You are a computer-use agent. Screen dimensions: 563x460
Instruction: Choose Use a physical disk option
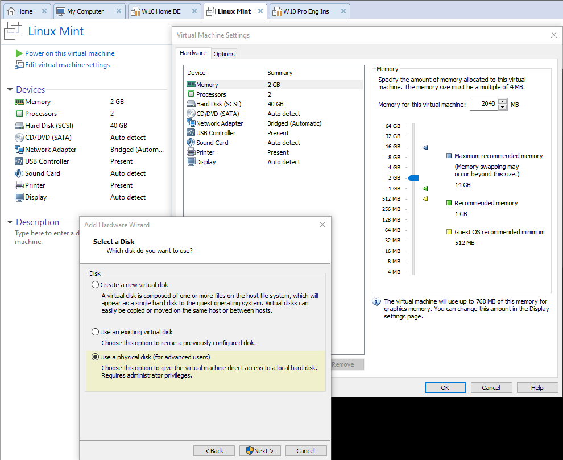click(95, 357)
